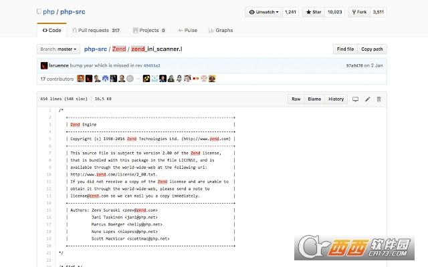
Task: Click the 'license@zend.com' code line
Action: [x=135, y=196]
